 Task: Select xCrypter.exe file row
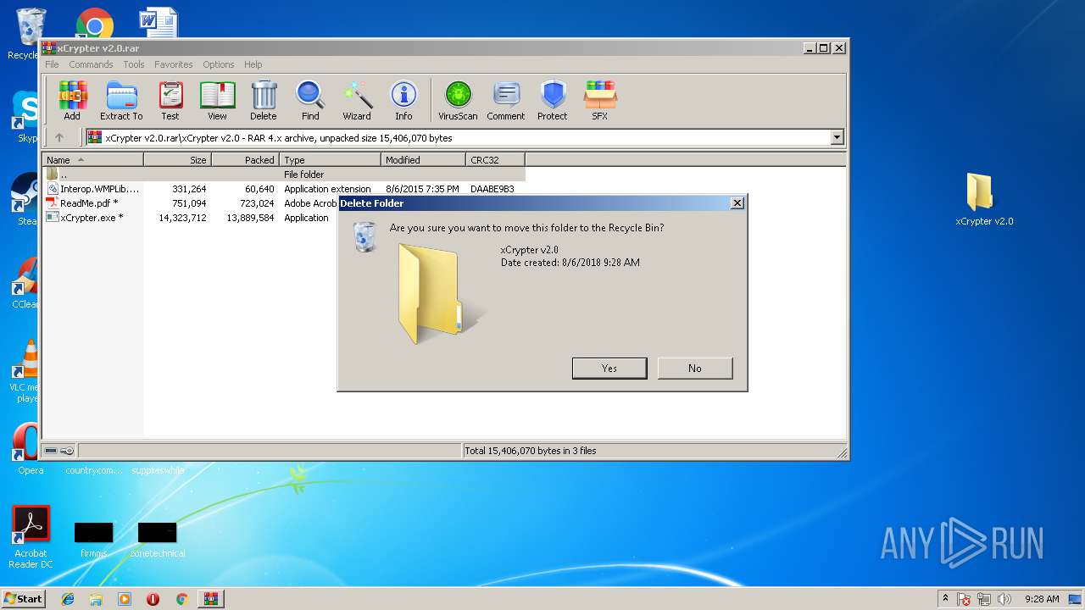point(191,218)
